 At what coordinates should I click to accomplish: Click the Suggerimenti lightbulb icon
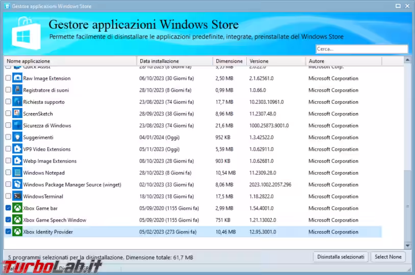[17, 137]
